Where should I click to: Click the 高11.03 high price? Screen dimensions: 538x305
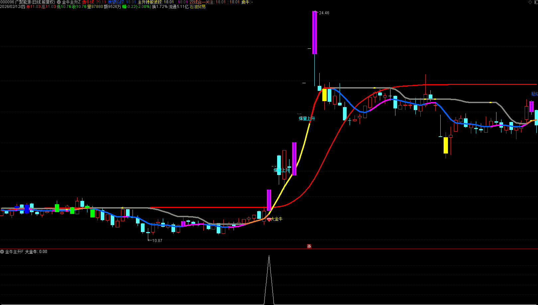click(49, 7)
